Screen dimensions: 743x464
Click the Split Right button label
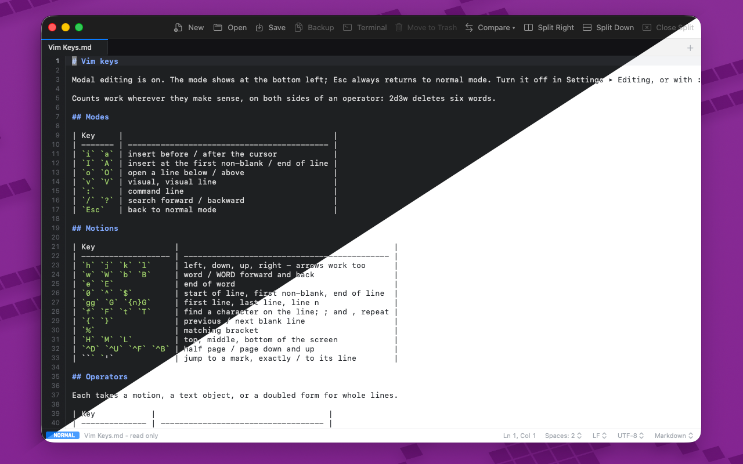[556, 27]
